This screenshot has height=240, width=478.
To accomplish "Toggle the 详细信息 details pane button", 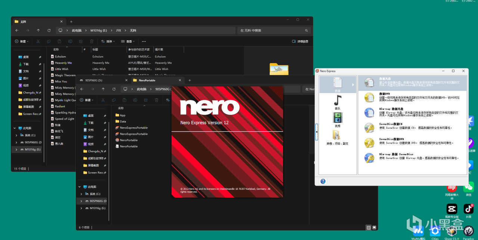I will (x=300, y=41).
